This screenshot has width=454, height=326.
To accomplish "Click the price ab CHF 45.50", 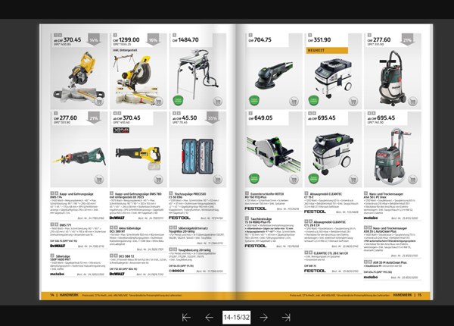I will [185, 118].
